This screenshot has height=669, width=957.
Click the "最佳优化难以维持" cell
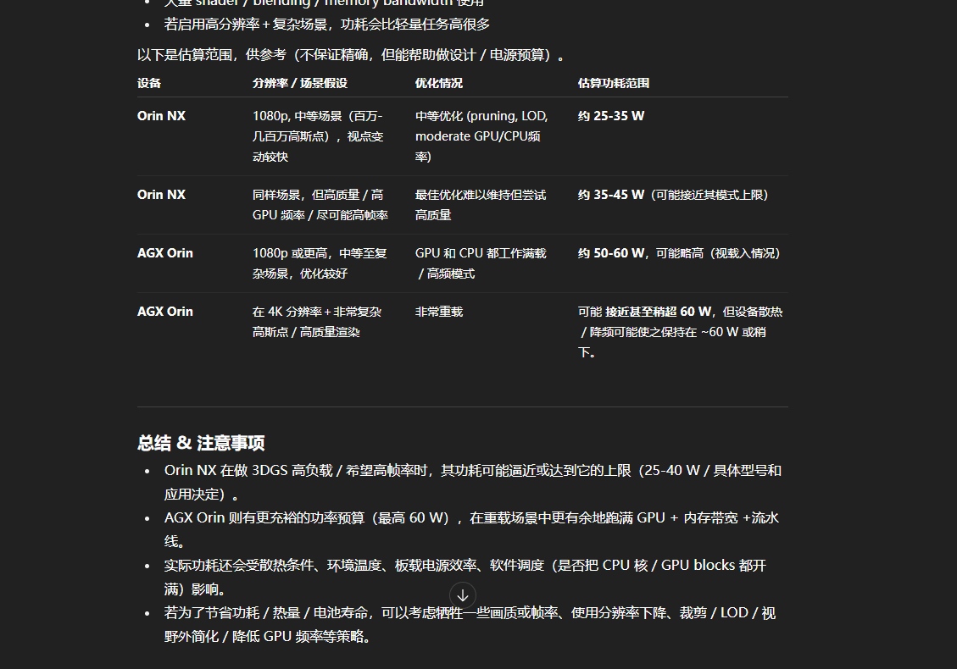481,205
